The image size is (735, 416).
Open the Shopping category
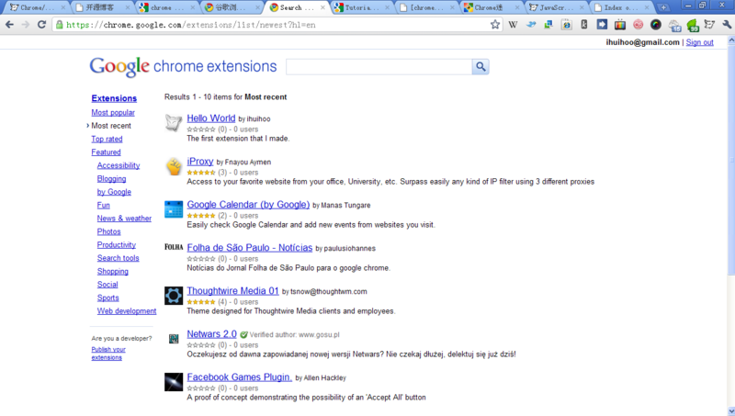pyautogui.click(x=112, y=271)
